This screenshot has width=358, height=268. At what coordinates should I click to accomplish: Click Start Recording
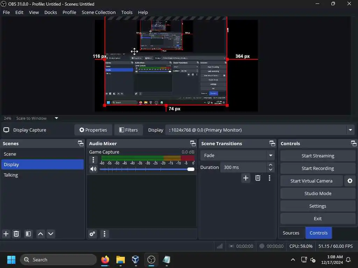tap(318, 169)
